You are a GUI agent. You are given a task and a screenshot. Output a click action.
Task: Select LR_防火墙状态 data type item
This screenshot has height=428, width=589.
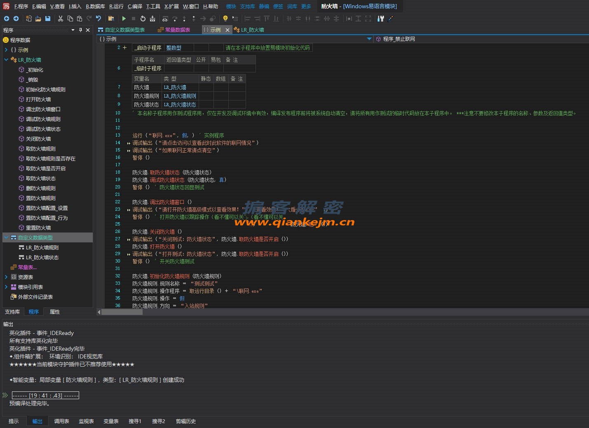42,257
